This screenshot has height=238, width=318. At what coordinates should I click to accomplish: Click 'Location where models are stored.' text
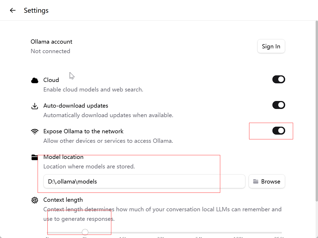point(89,167)
